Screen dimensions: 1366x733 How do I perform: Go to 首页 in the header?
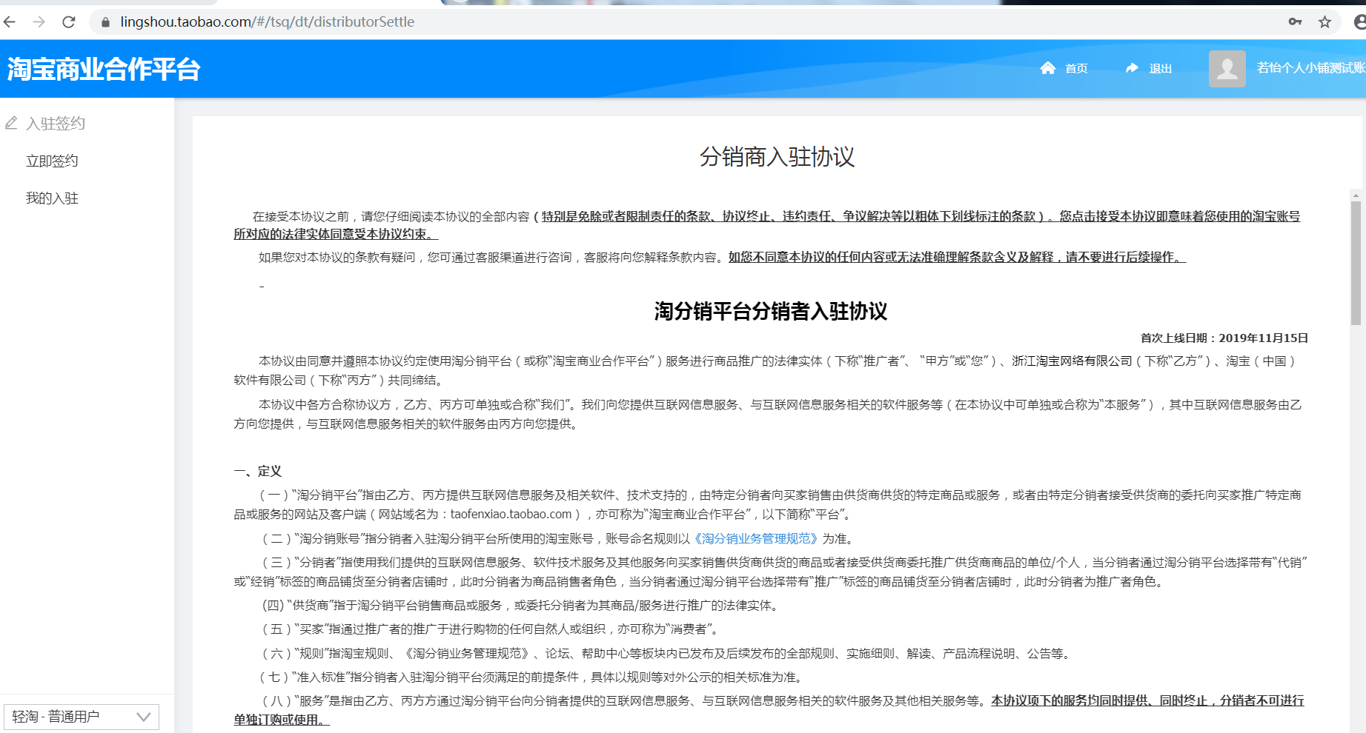1076,68
